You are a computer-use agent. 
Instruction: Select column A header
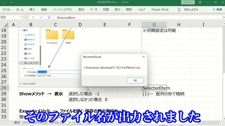(13, 25)
